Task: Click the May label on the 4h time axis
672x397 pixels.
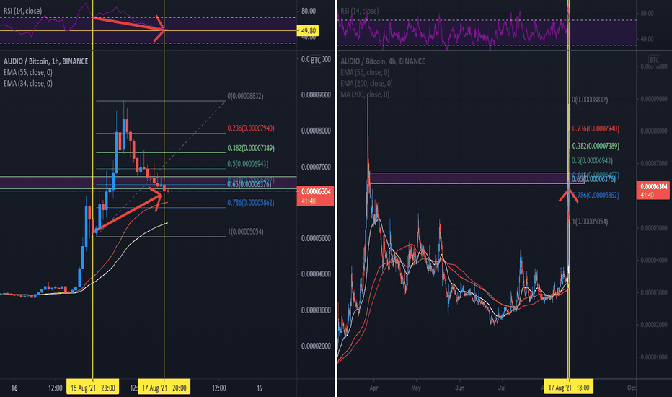Action: point(416,388)
